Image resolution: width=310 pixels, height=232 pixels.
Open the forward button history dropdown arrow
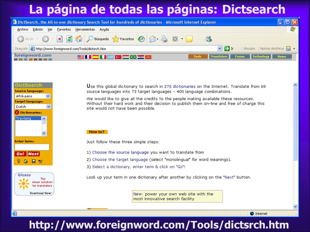click(x=52, y=39)
